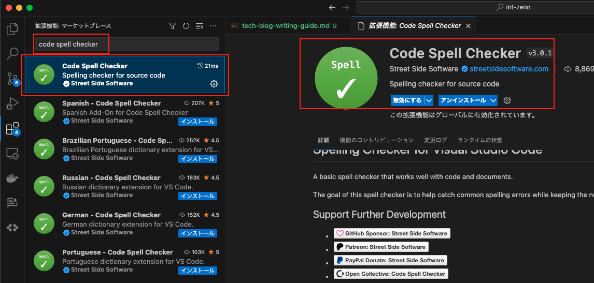Install the Spanish - Code Spell Checker extension

tap(198, 122)
